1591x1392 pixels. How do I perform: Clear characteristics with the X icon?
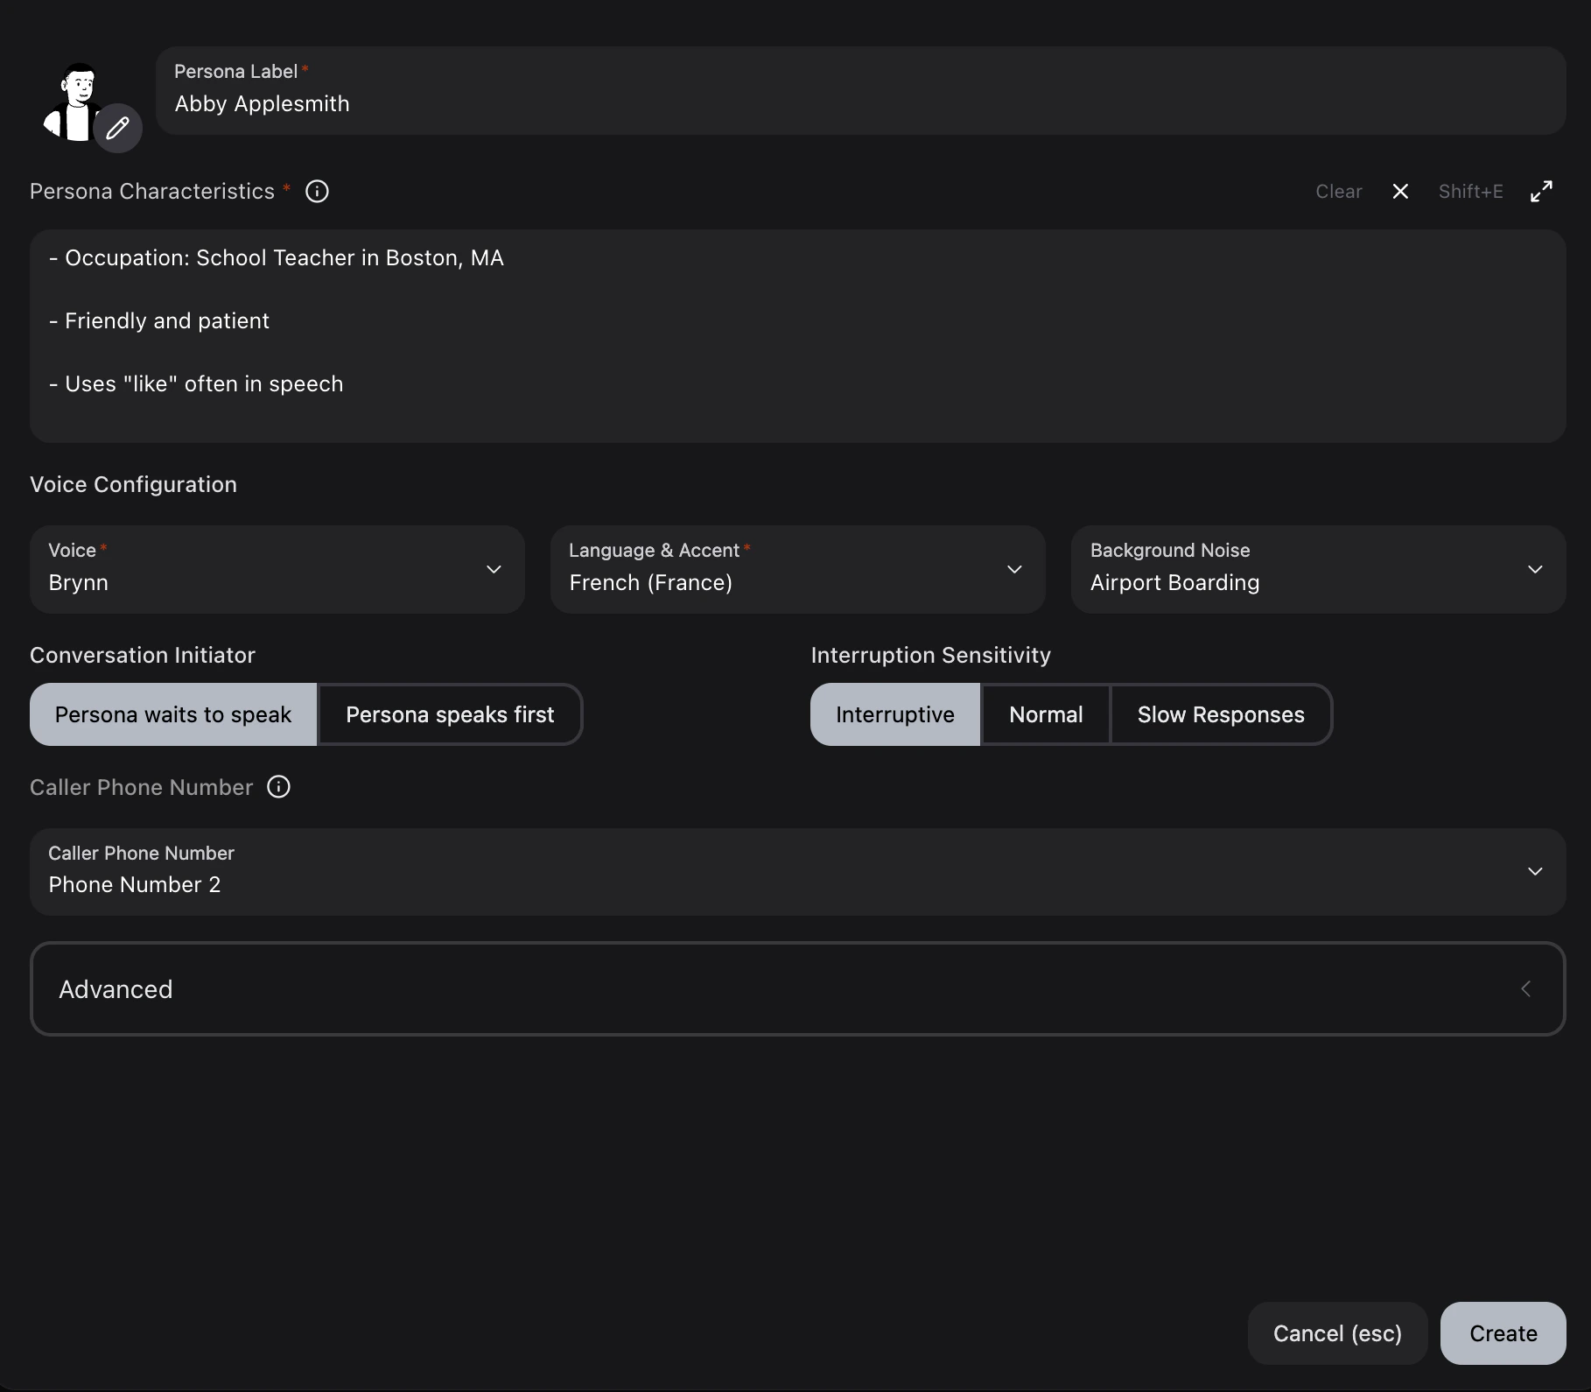point(1400,192)
